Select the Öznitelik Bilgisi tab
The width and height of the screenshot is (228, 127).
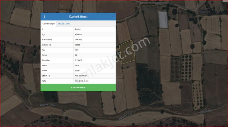pos(49,24)
